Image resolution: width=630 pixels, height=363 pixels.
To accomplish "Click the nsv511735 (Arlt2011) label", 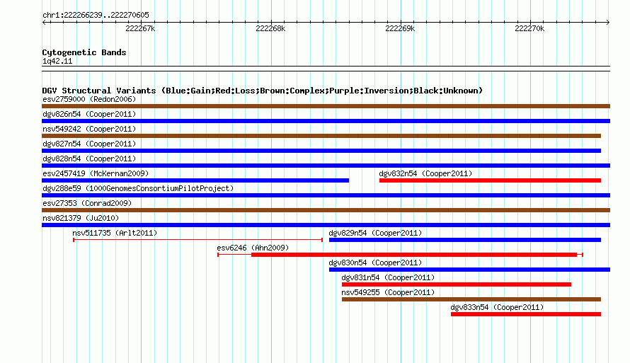I will coord(115,233).
